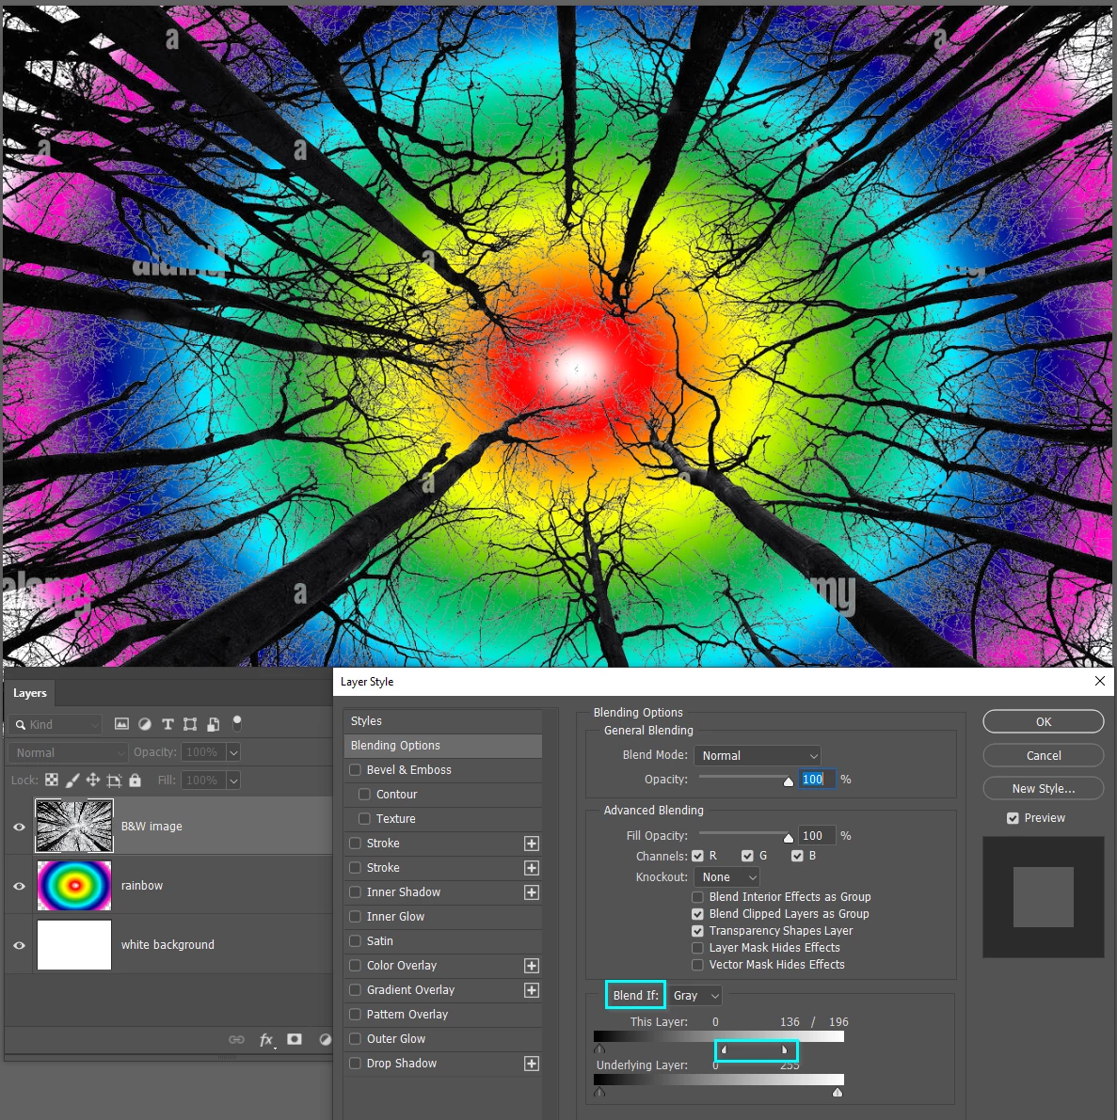Enable the Inner Glow checkbox
The height and width of the screenshot is (1120, 1117).
[355, 917]
